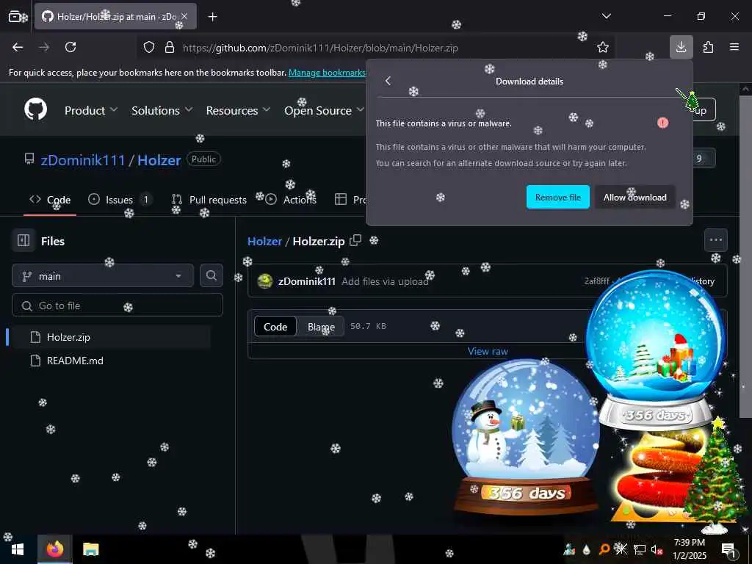Open the Firefox extensions puzzle icon
Viewport: 752px width, 564px height.
(708, 47)
